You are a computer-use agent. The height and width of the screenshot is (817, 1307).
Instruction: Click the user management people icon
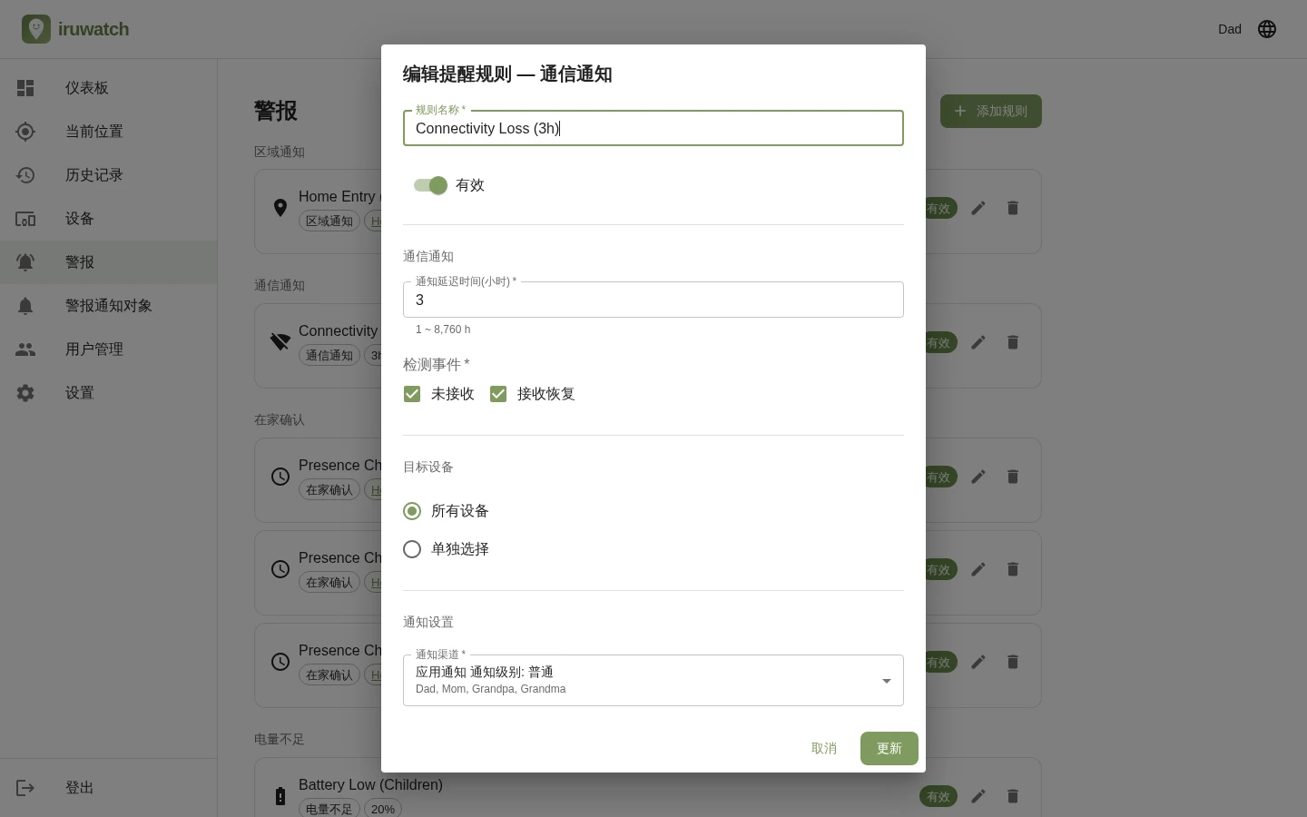(25, 349)
